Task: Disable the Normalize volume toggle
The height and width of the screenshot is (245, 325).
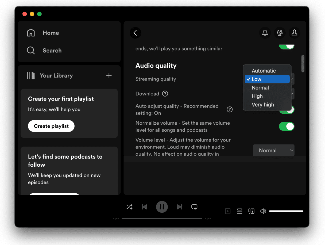Action: 287,127
